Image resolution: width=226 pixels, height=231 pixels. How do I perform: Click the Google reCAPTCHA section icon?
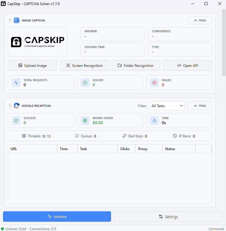(x=16, y=106)
